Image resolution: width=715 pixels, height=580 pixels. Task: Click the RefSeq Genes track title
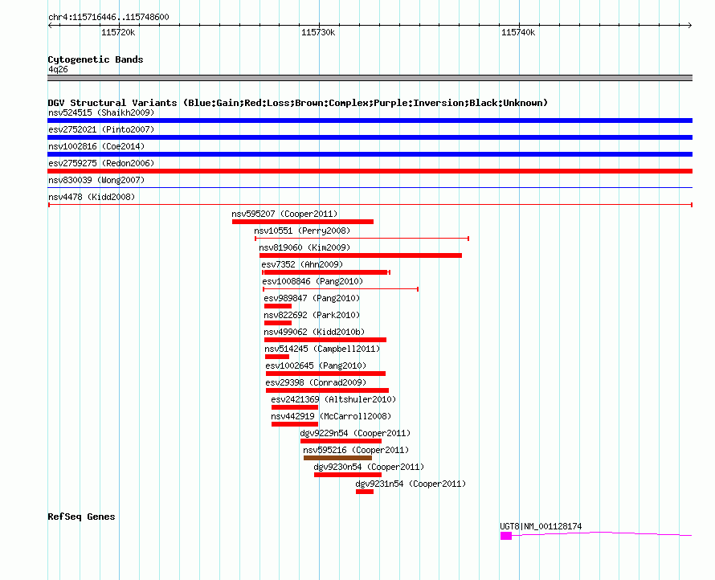pyautogui.click(x=81, y=517)
